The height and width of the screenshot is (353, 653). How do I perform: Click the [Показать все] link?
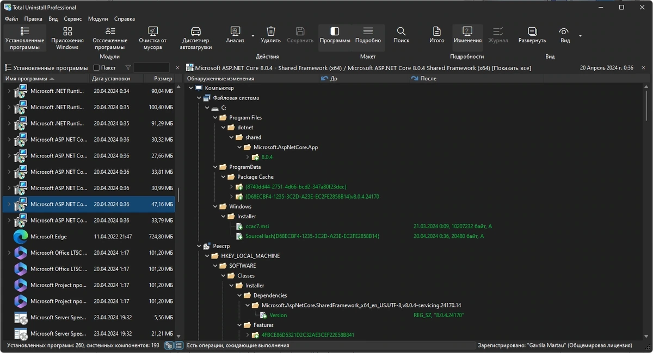pos(512,68)
